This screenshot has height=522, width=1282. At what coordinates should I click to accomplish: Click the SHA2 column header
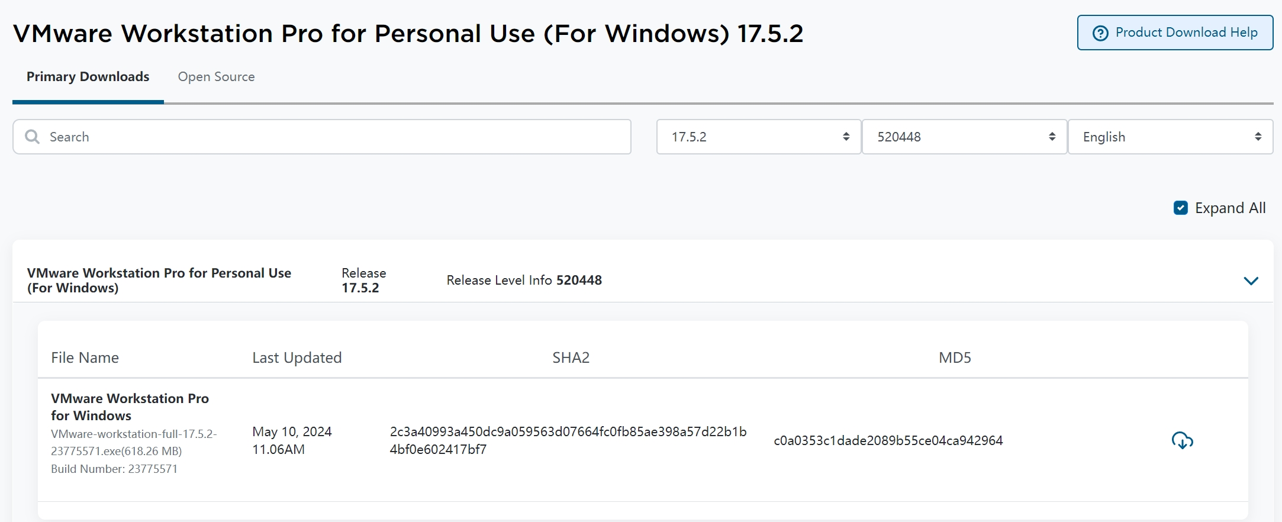[x=571, y=357]
